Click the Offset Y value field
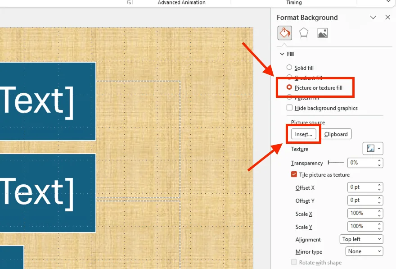Screen dimensions: 396x269 coord(362,200)
